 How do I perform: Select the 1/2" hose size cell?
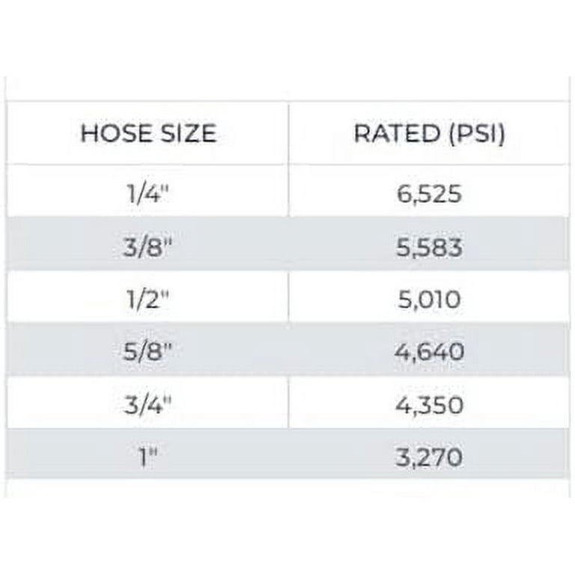coord(148,299)
